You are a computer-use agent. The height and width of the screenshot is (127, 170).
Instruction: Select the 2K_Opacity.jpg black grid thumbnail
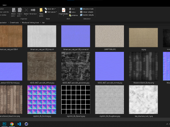(x=76, y=99)
